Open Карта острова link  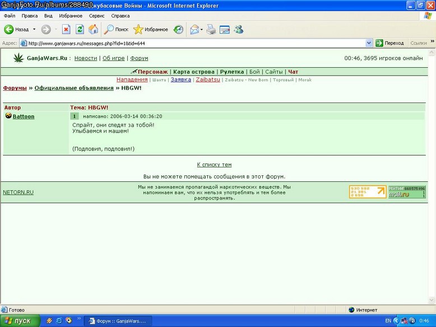194,72
